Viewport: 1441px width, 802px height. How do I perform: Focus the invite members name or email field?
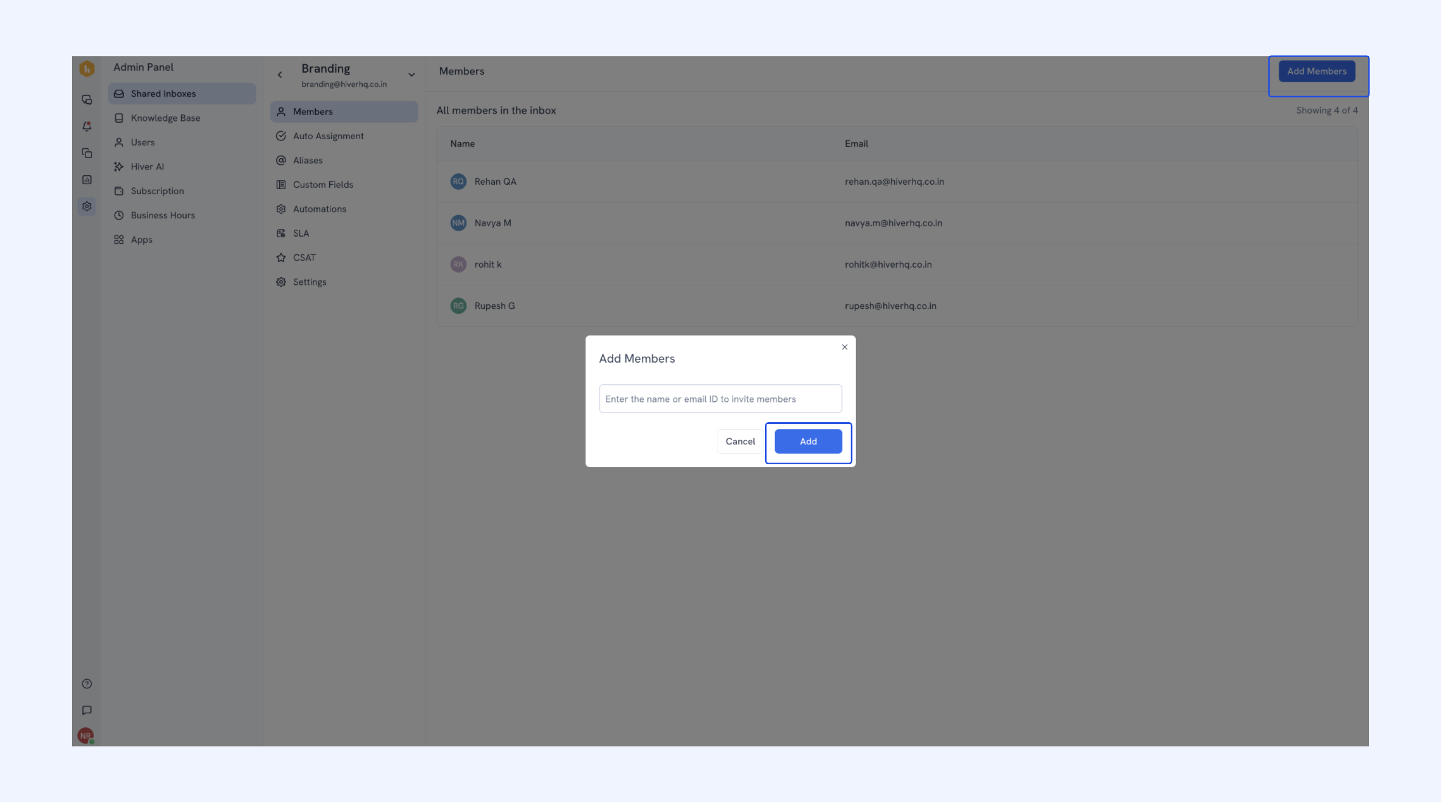(x=721, y=399)
